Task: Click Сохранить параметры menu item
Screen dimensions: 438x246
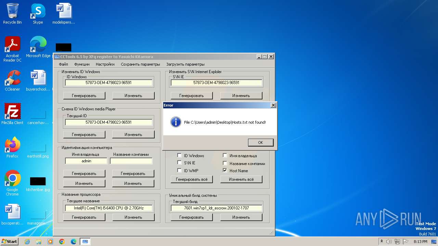Action: (140, 64)
